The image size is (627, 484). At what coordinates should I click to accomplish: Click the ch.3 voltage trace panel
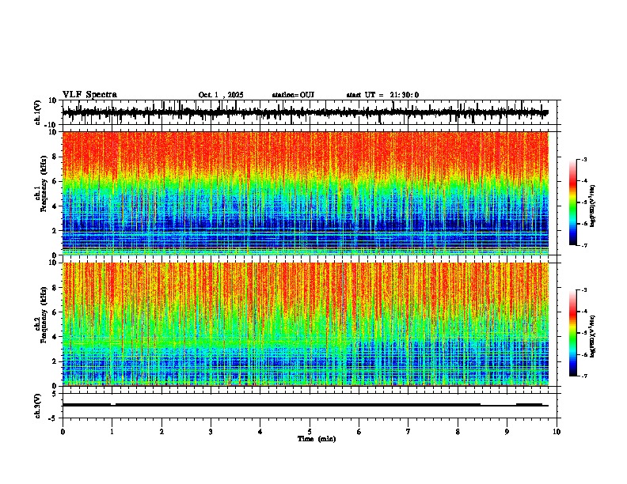pos(309,406)
